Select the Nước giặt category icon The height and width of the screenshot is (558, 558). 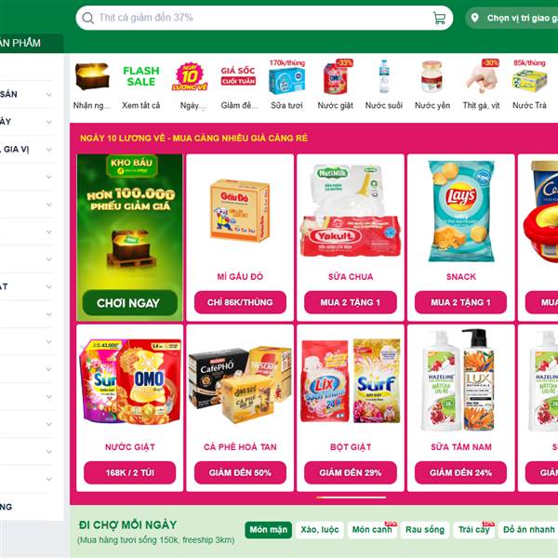click(x=335, y=77)
